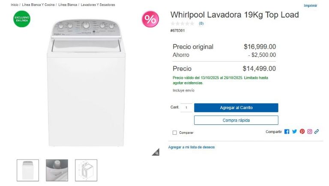Check the Comparar checkbox
Image resolution: width=329 pixels, height=186 pixels.
click(x=175, y=133)
